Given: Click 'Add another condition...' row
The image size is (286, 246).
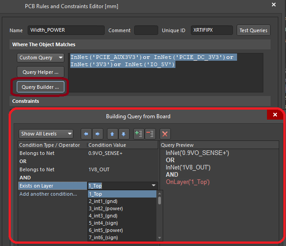Looking at the screenshot, I should [48, 194].
